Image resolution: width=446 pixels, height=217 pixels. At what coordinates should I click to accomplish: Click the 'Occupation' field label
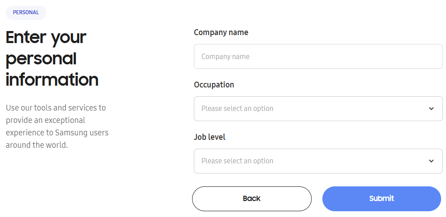pos(214,85)
